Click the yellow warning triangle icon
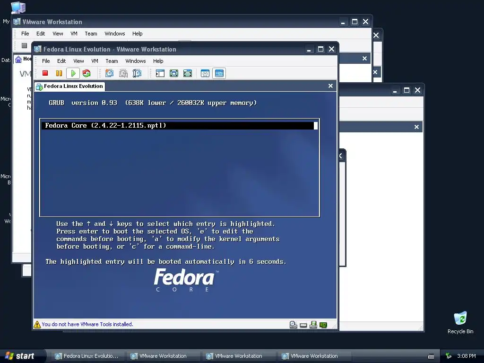484x363 pixels. pyautogui.click(x=37, y=324)
